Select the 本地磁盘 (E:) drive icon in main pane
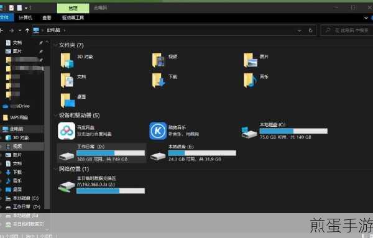This screenshot has height=238, width=373. click(x=158, y=156)
